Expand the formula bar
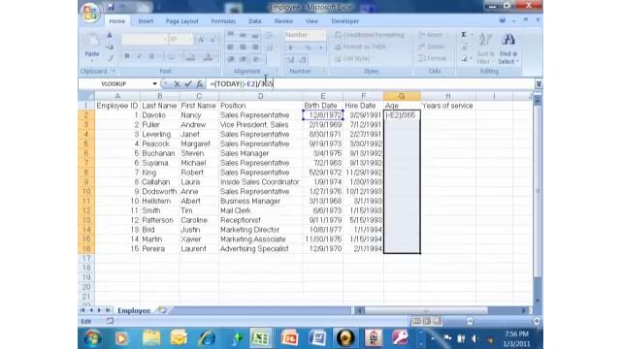This screenshot has width=621, height=349. [539, 84]
